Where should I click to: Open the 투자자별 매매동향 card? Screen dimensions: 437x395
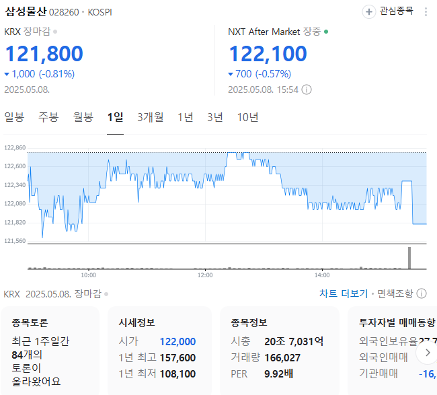393,351
